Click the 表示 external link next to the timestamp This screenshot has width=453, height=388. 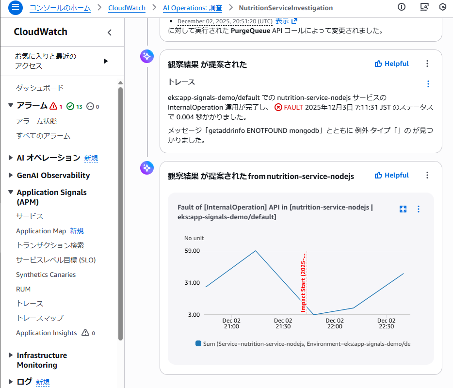click(x=286, y=21)
